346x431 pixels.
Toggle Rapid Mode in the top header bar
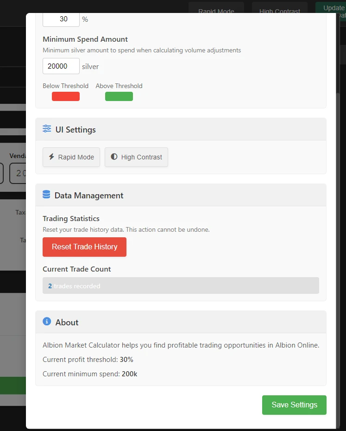pos(216,9)
